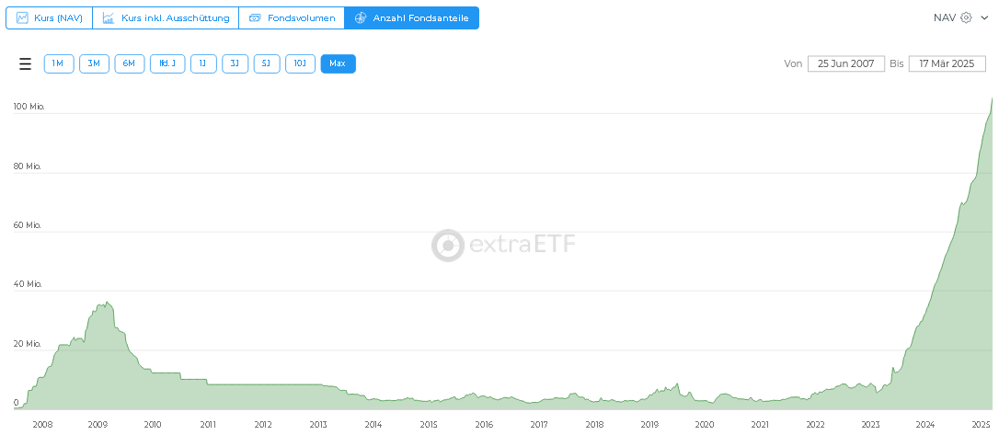Open Kurs inkl. Ausschüttung tab

(x=175, y=17)
